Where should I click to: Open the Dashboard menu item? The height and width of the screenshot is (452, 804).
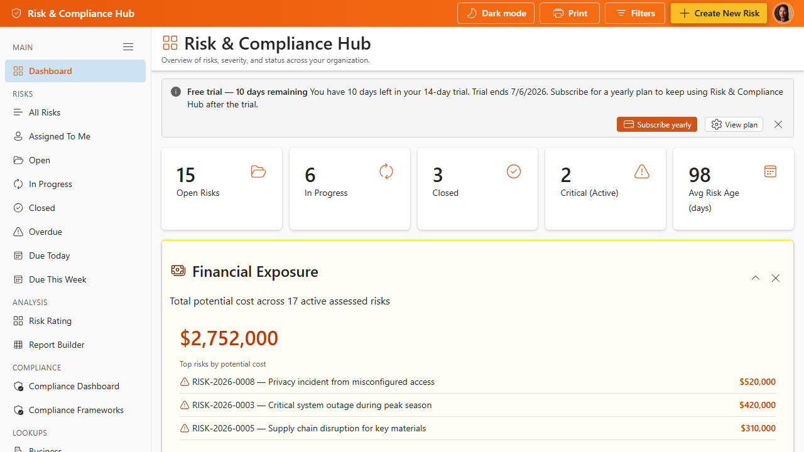pyautogui.click(x=75, y=71)
